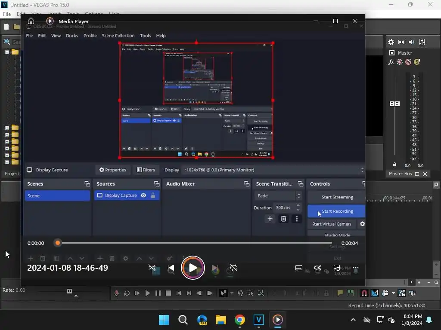Toggle repeat in Media Player

234,268
